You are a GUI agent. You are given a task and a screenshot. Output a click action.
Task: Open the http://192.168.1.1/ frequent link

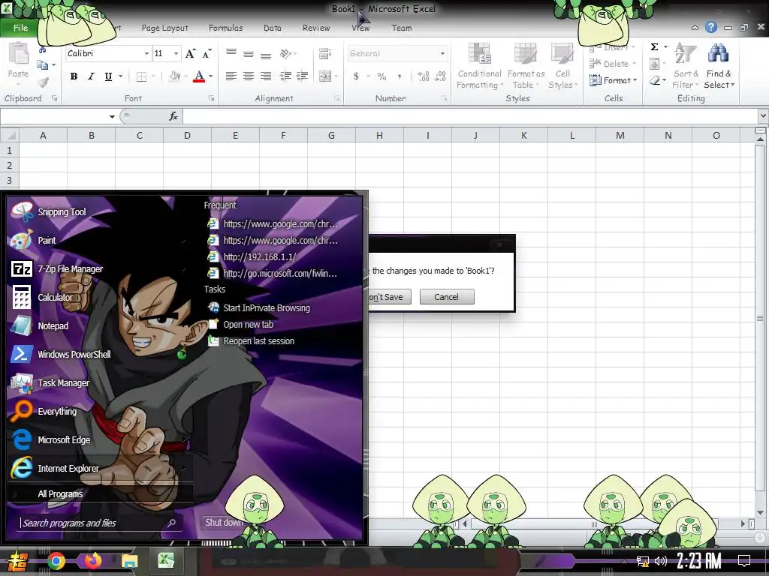click(x=260, y=256)
